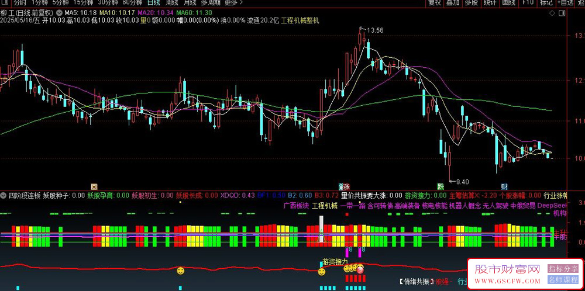This screenshot has height=291, width=585.
Task: Expand the 四阶段连板 indicator dropdown
Action: point(4,195)
